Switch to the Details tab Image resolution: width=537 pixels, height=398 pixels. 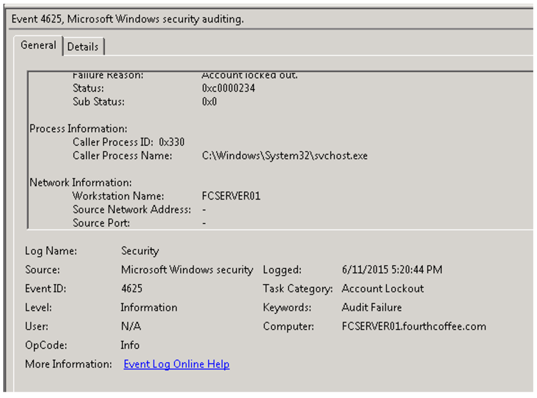click(x=83, y=47)
